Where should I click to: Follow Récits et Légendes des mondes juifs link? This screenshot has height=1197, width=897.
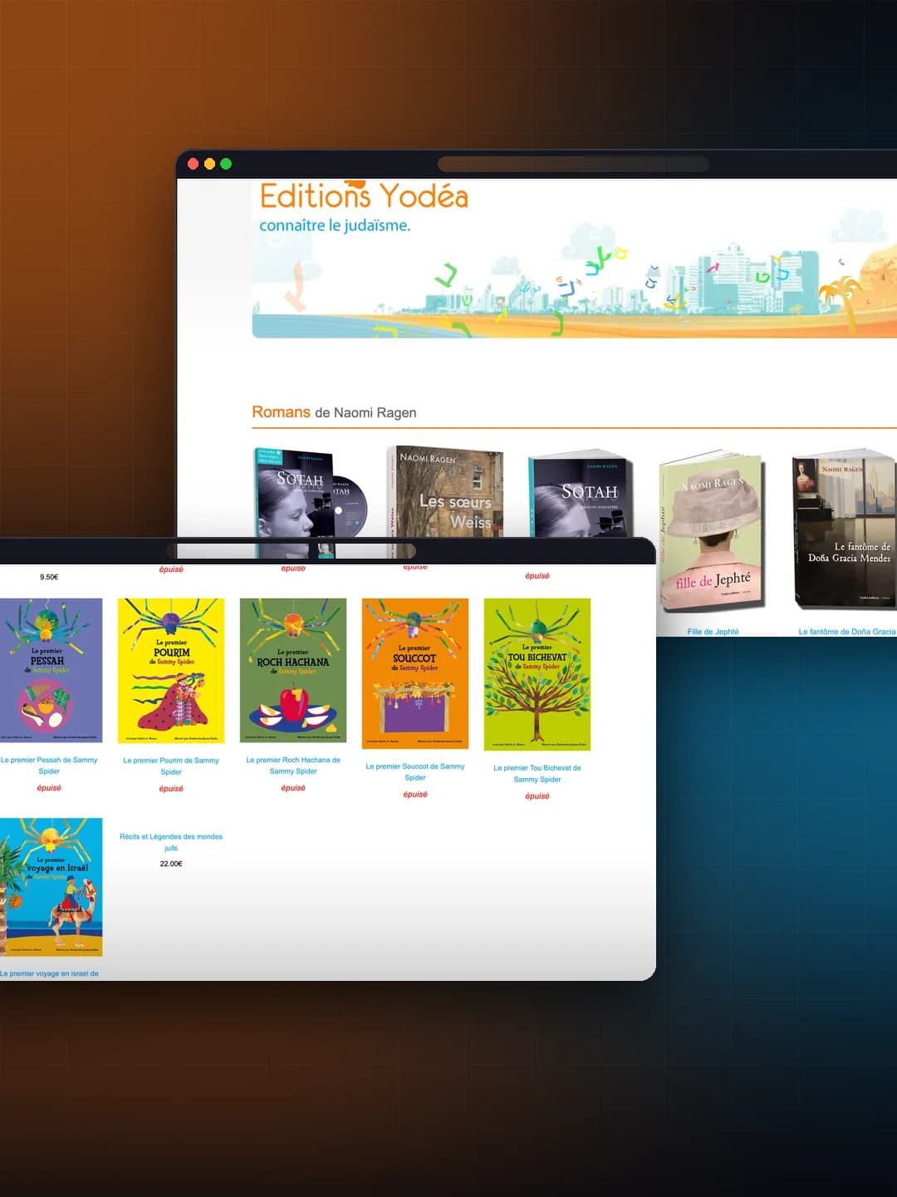(171, 842)
